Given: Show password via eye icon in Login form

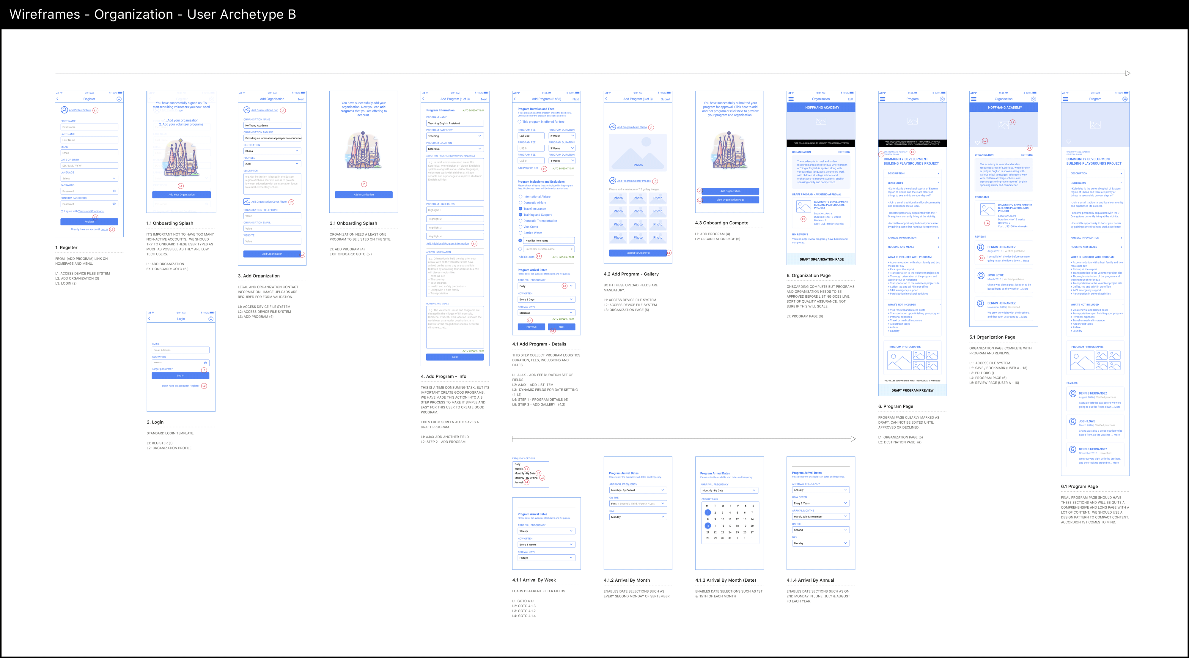Looking at the screenshot, I should pyautogui.click(x=205, y=363).
